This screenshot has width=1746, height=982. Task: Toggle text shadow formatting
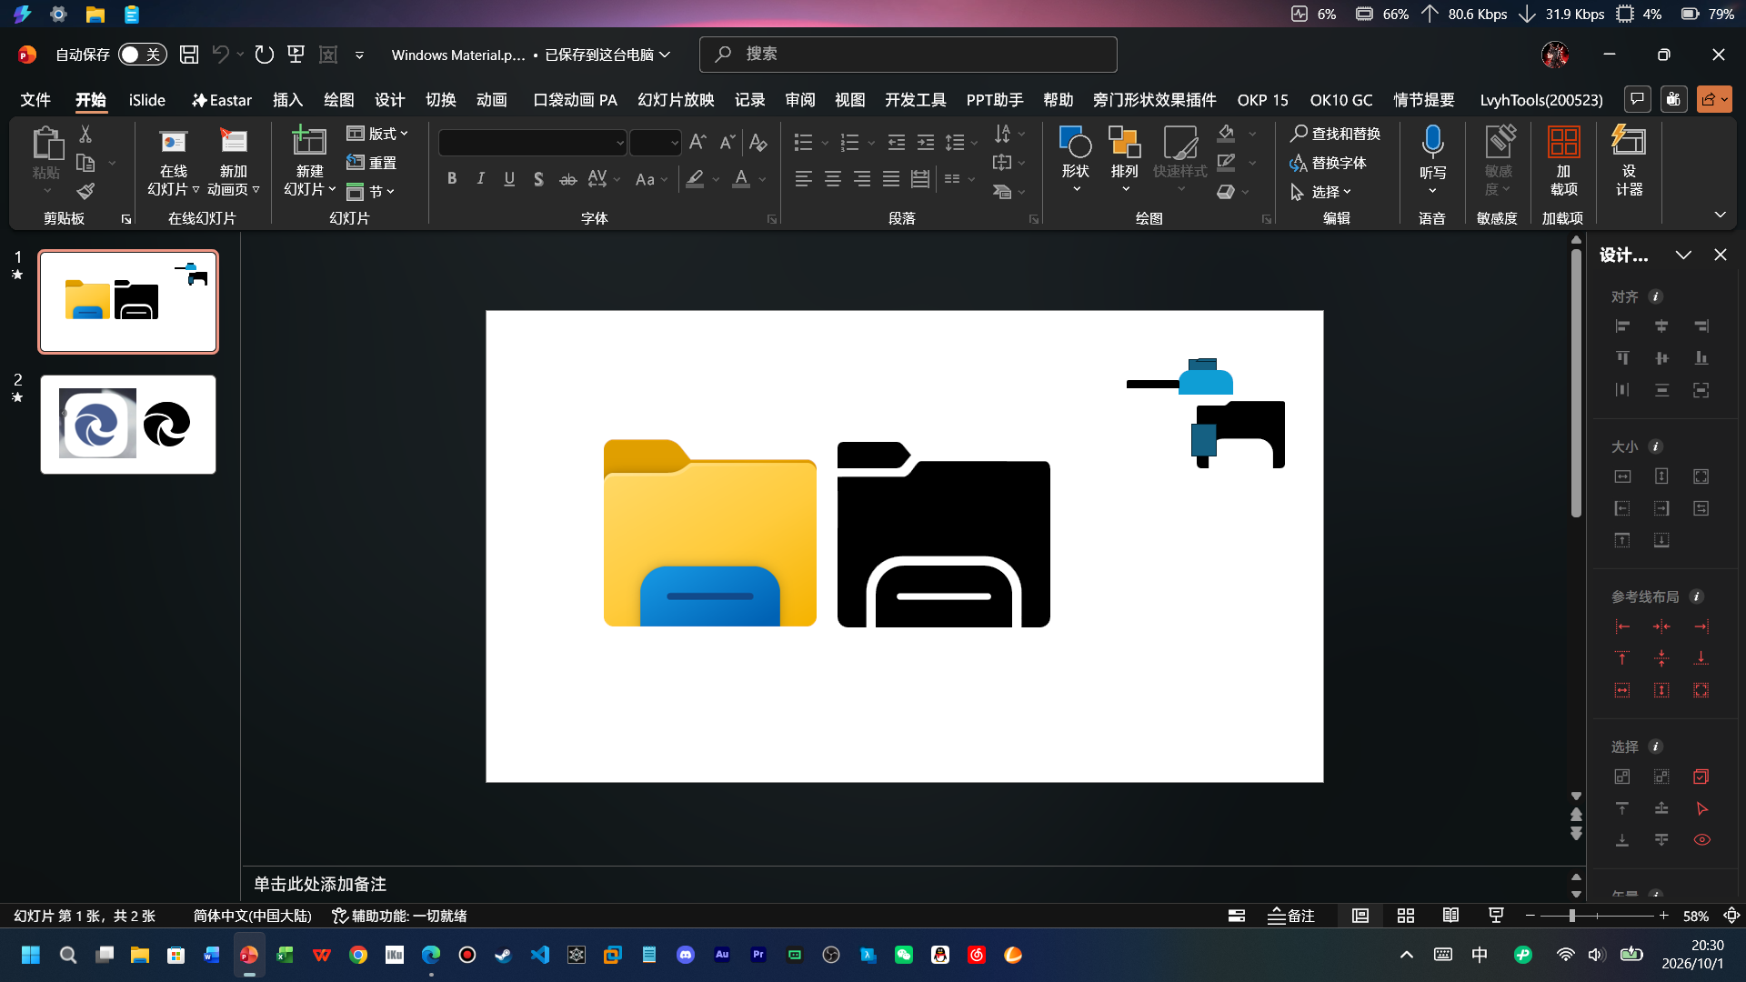tap(538, 179)
